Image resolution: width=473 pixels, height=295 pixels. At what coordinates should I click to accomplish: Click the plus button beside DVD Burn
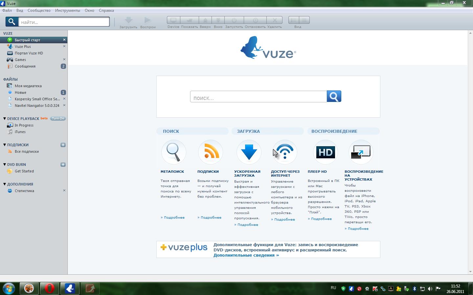(63, 165)
